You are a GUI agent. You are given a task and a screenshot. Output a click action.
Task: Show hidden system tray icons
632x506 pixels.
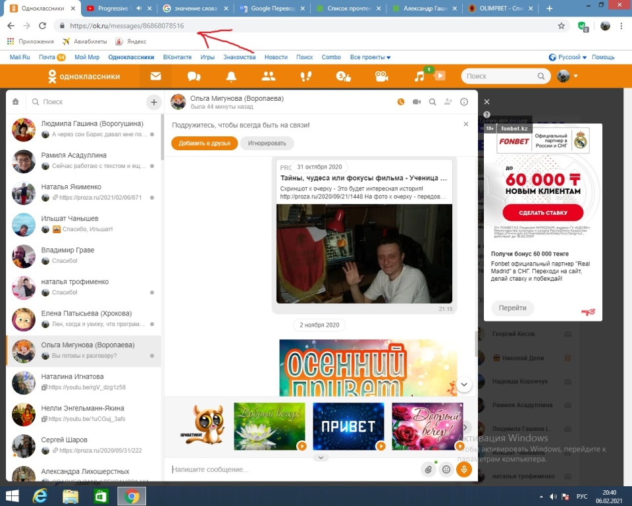click(x=541, y=496)
